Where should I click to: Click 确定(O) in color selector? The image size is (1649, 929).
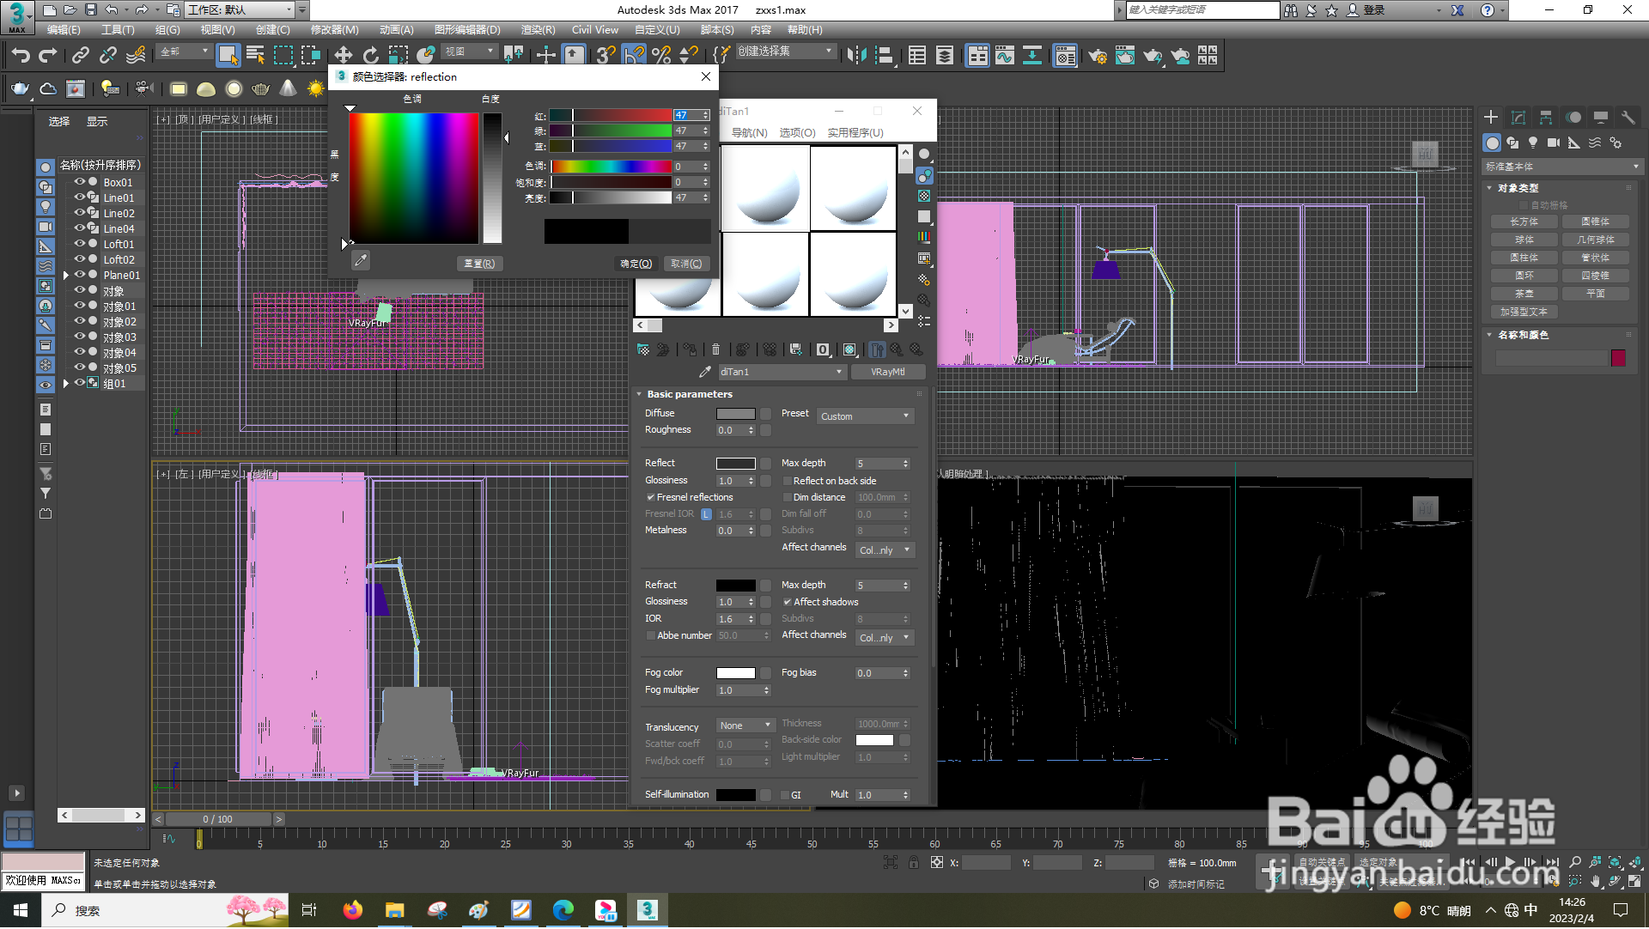tap(636, 264)
